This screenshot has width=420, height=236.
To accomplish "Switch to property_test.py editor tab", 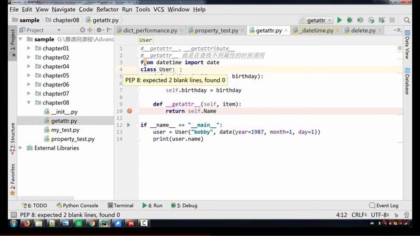I will coord(217,31).
